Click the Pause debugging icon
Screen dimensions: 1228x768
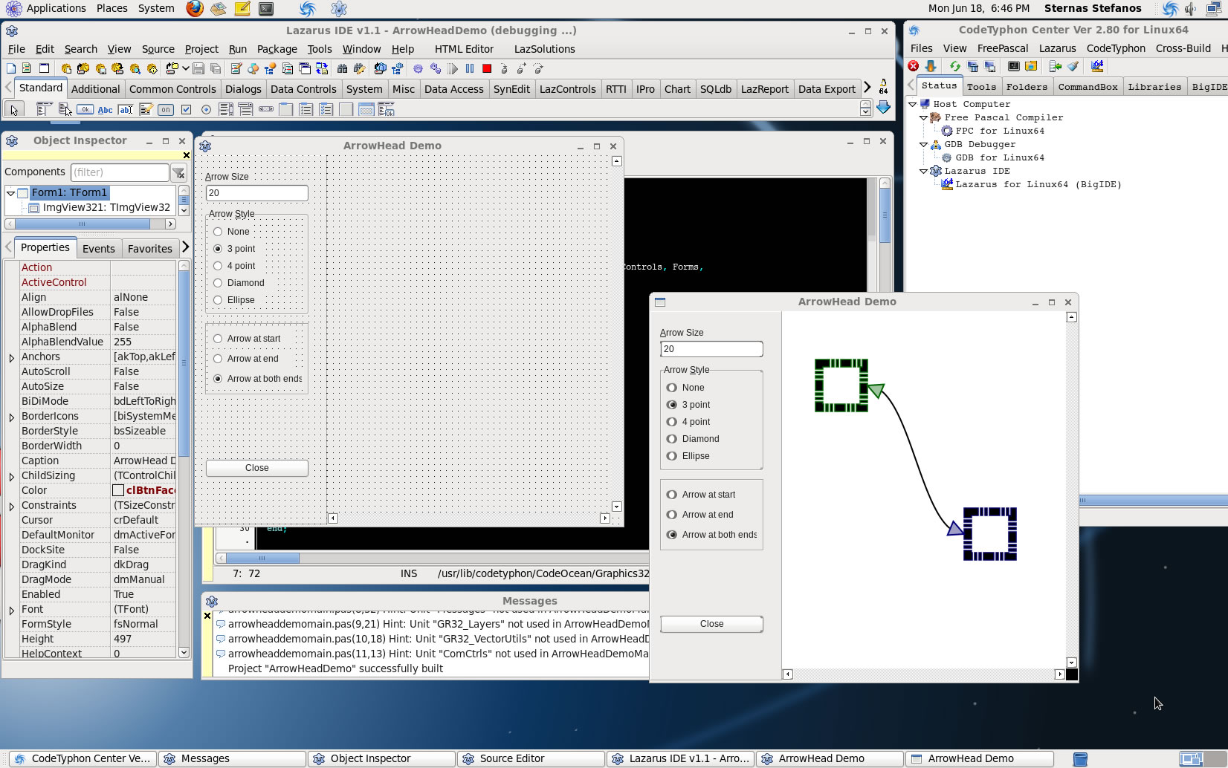pos(470,68)
